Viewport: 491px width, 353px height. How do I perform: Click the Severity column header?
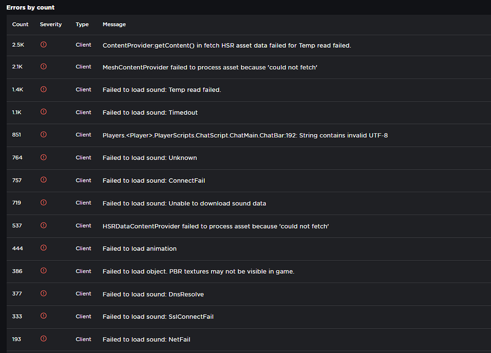[x=51, y=24]
